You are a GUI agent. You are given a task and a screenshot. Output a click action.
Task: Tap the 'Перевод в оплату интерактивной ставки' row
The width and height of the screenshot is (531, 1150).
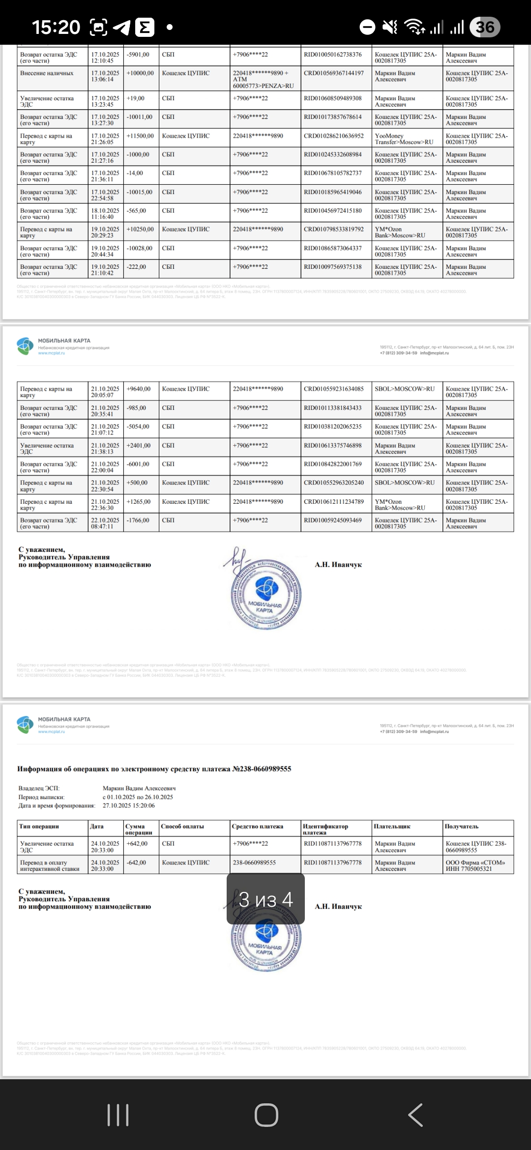(x=52, y=865)
